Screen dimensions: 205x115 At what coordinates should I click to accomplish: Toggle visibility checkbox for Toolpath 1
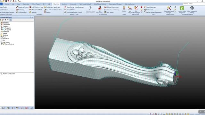pyautogui.click(x=2, y=28)
